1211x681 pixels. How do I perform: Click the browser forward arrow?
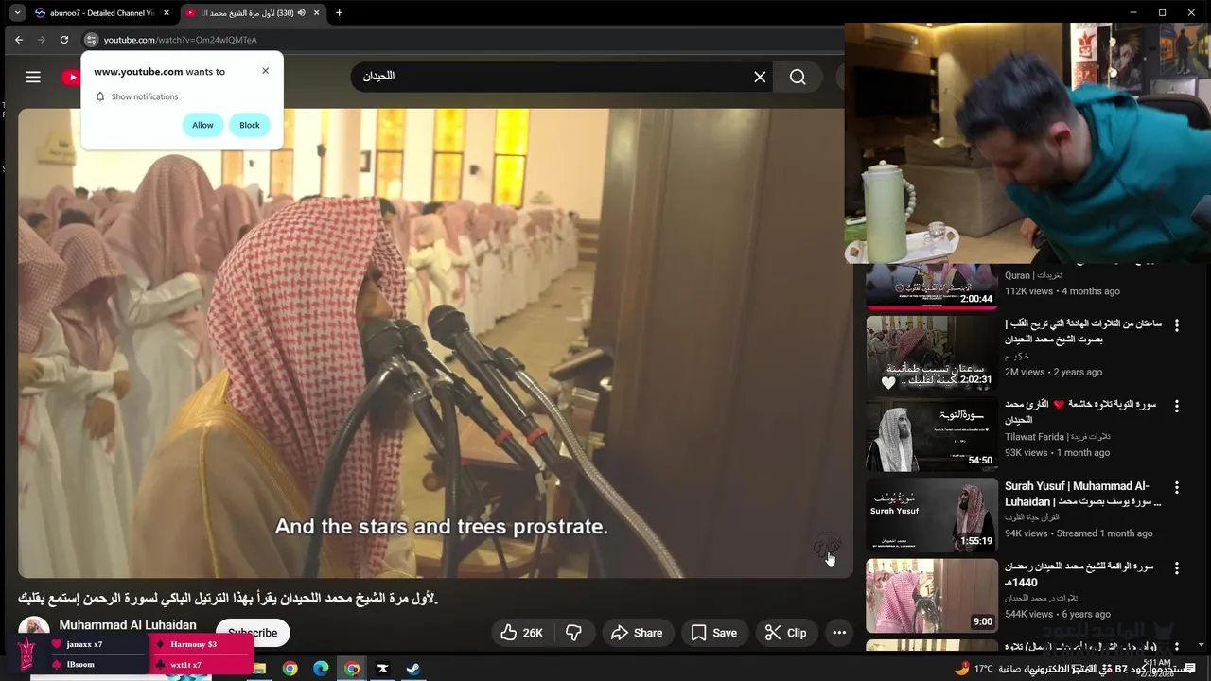pyautogui.click(x=42, y=40)
